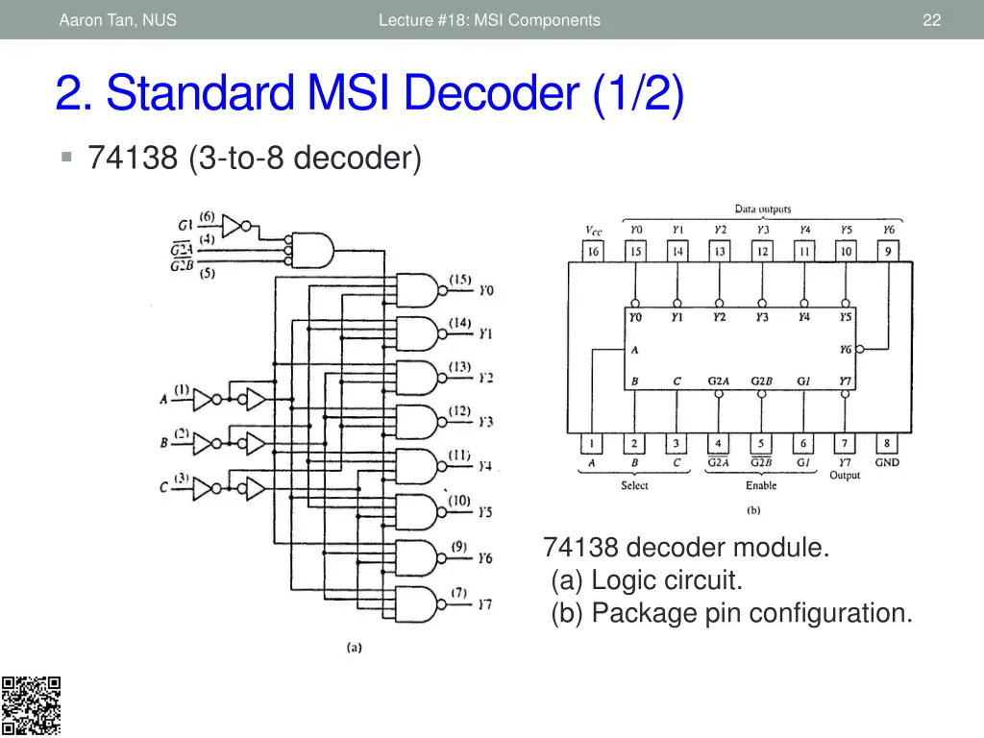Click the "Output" label under pin 7

845,475
